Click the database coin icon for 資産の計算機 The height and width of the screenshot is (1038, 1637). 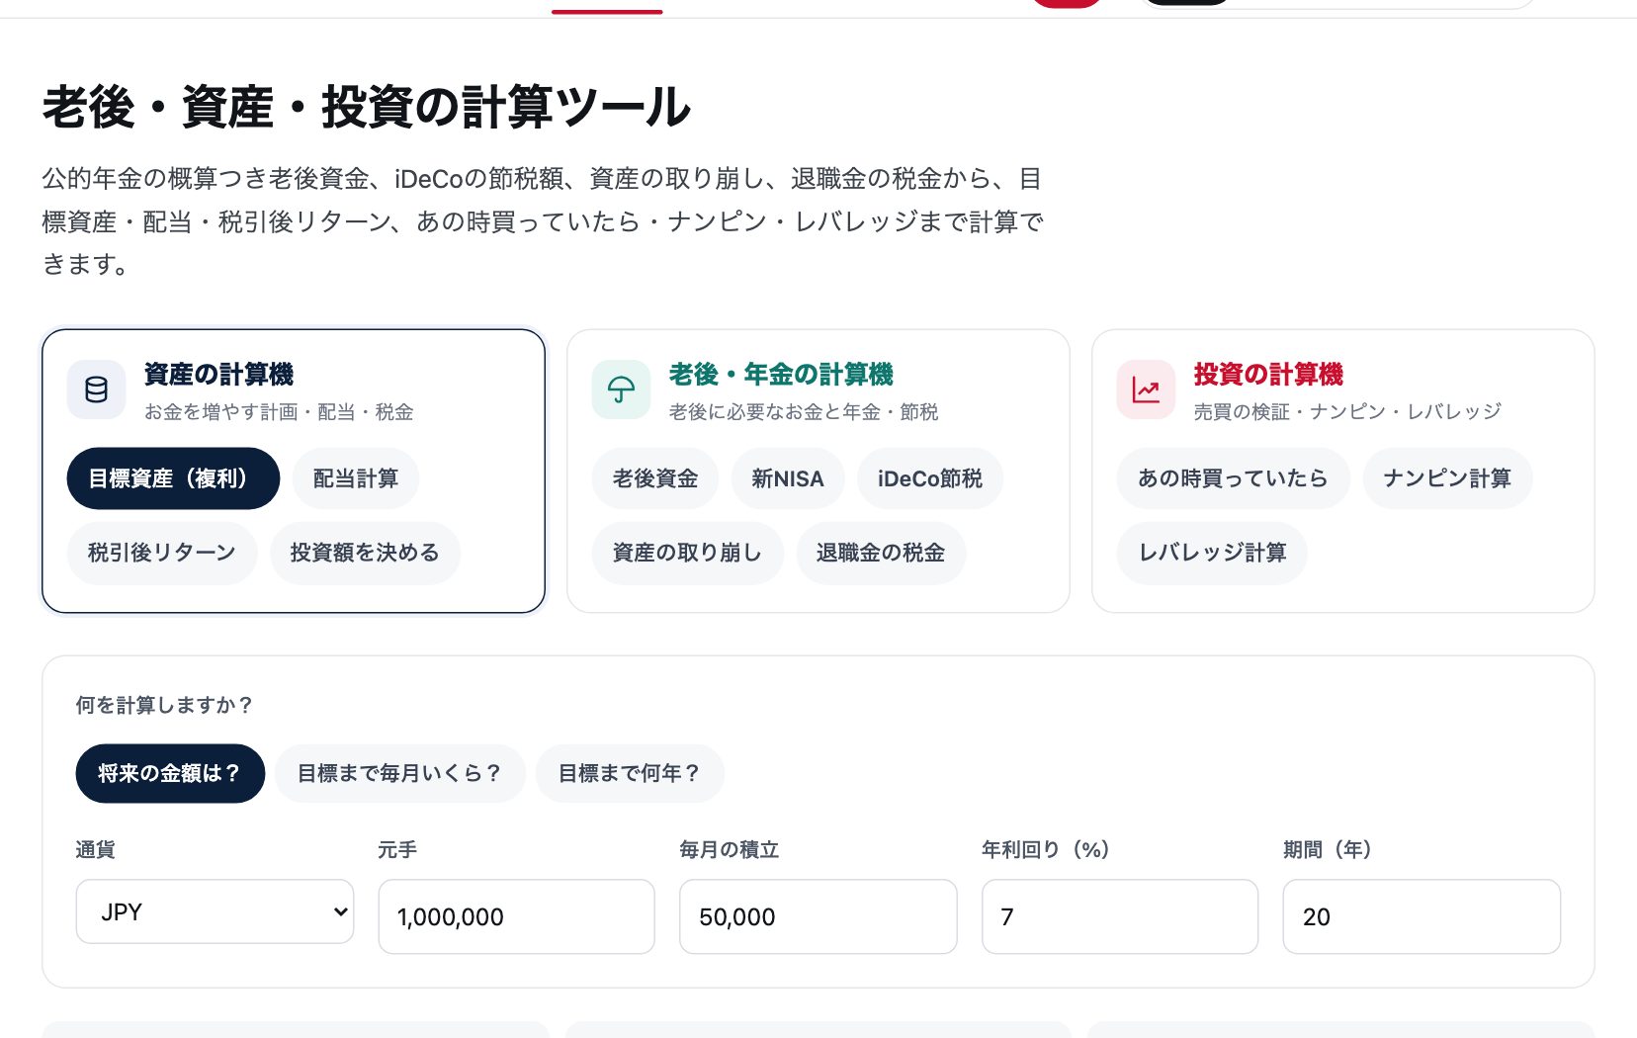(x=96, y=389)
